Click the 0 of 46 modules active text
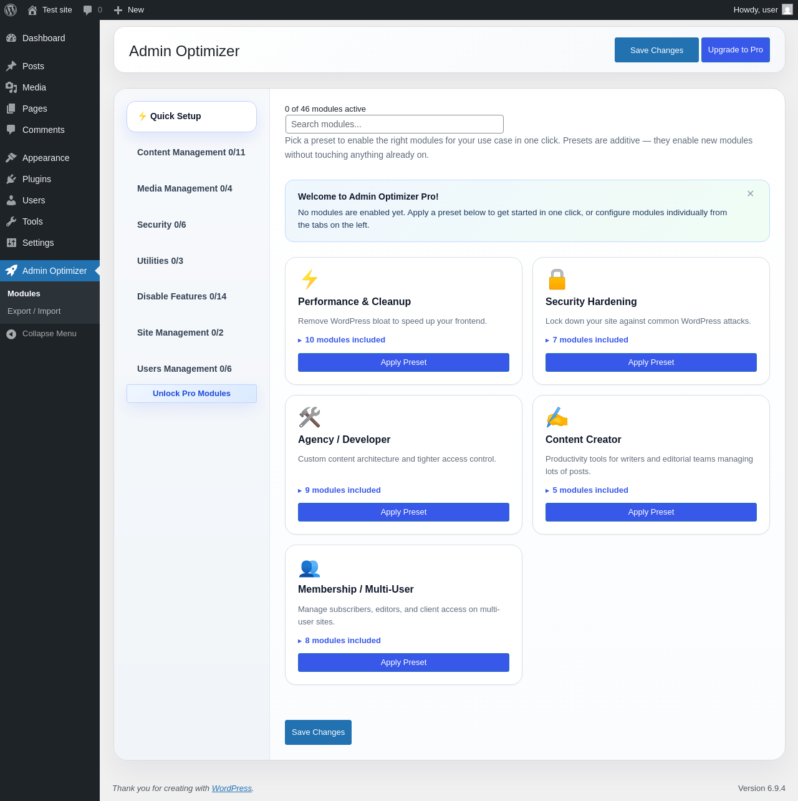 click(325, 109)
